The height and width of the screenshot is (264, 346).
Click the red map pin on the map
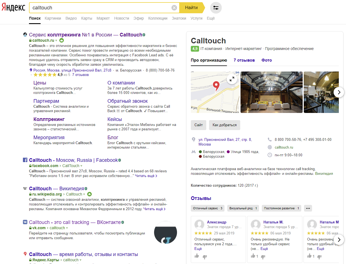pos(216,86)
